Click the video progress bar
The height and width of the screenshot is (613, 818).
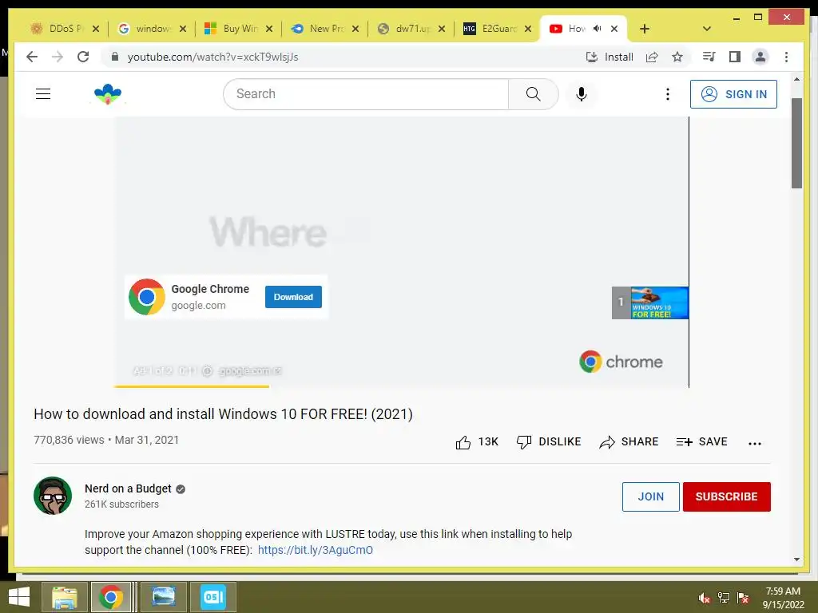(x=401, y=387)
